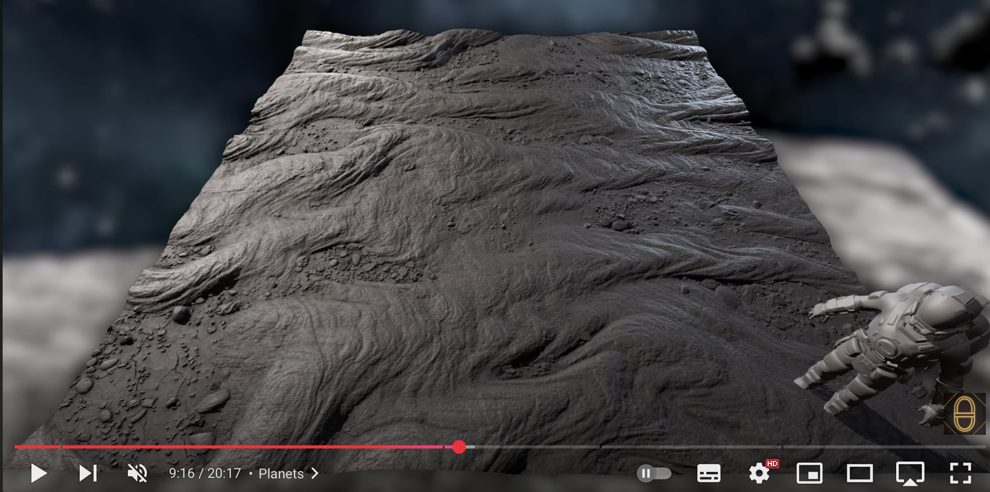Open the HD settings gear menu

click(759, 474)
